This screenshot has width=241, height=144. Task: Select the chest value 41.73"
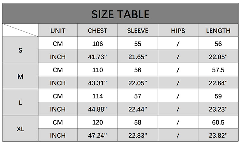[98, 57]
